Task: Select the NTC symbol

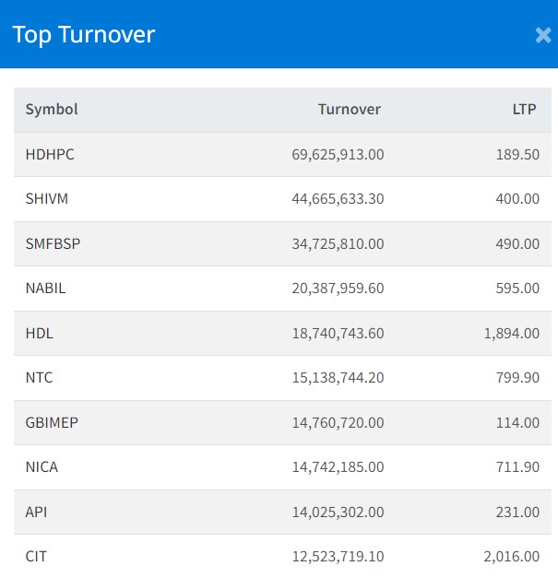Action: pyautogui.click(x=40, y=378)
